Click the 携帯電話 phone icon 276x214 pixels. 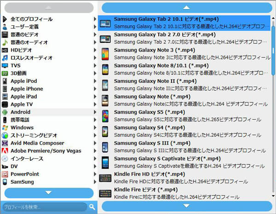point(5,120)
